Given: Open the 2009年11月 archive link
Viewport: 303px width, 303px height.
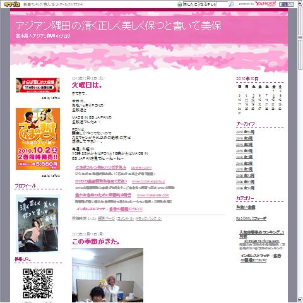Looking at the screenshot, I should pos(245,182).
